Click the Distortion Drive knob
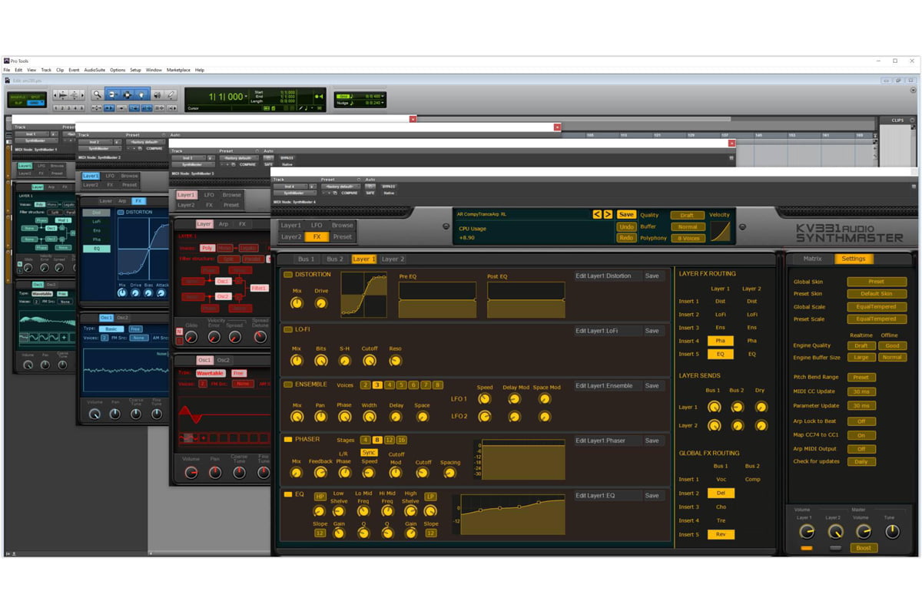This screenshot has width=922, height=614. (321, 303)
